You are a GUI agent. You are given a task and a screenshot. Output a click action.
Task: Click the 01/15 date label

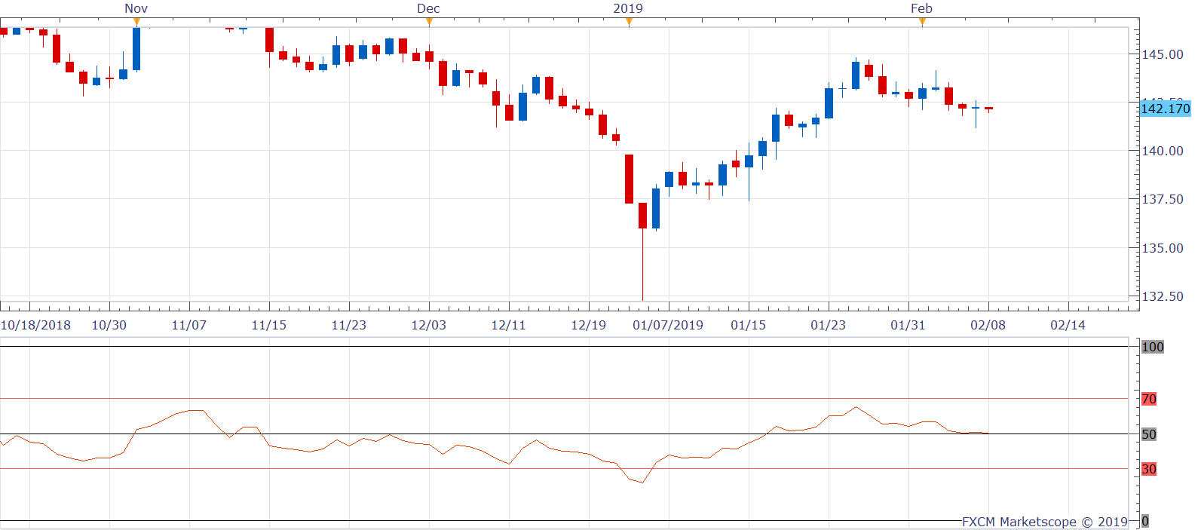tap(749, 325)
